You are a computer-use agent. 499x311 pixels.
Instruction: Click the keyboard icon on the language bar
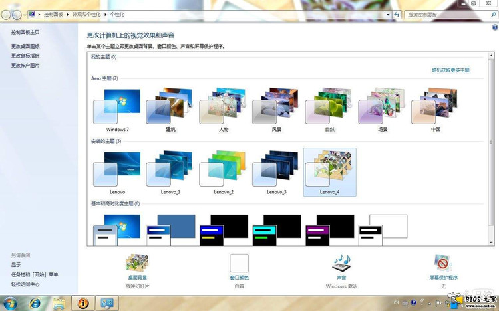tap(405, 303)
